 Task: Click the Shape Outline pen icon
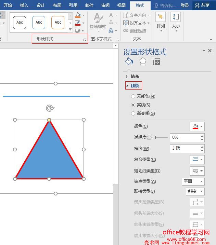[78, 23]
